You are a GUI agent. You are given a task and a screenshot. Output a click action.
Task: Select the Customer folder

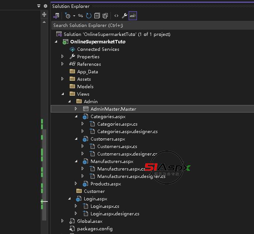coord(94,191)
